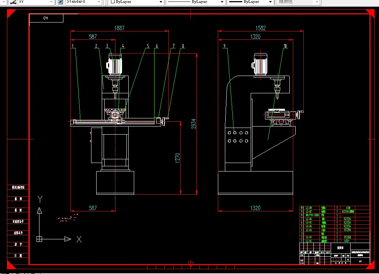Select balloon number 8 leader label
This screenshot has height=274, width=379.
point(183,46)
